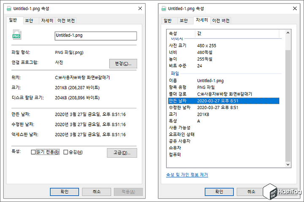This screenshot has height=202, width=304.
Task: Click the 만든 날짜 value in General tab
Action: tap(90, 114)
